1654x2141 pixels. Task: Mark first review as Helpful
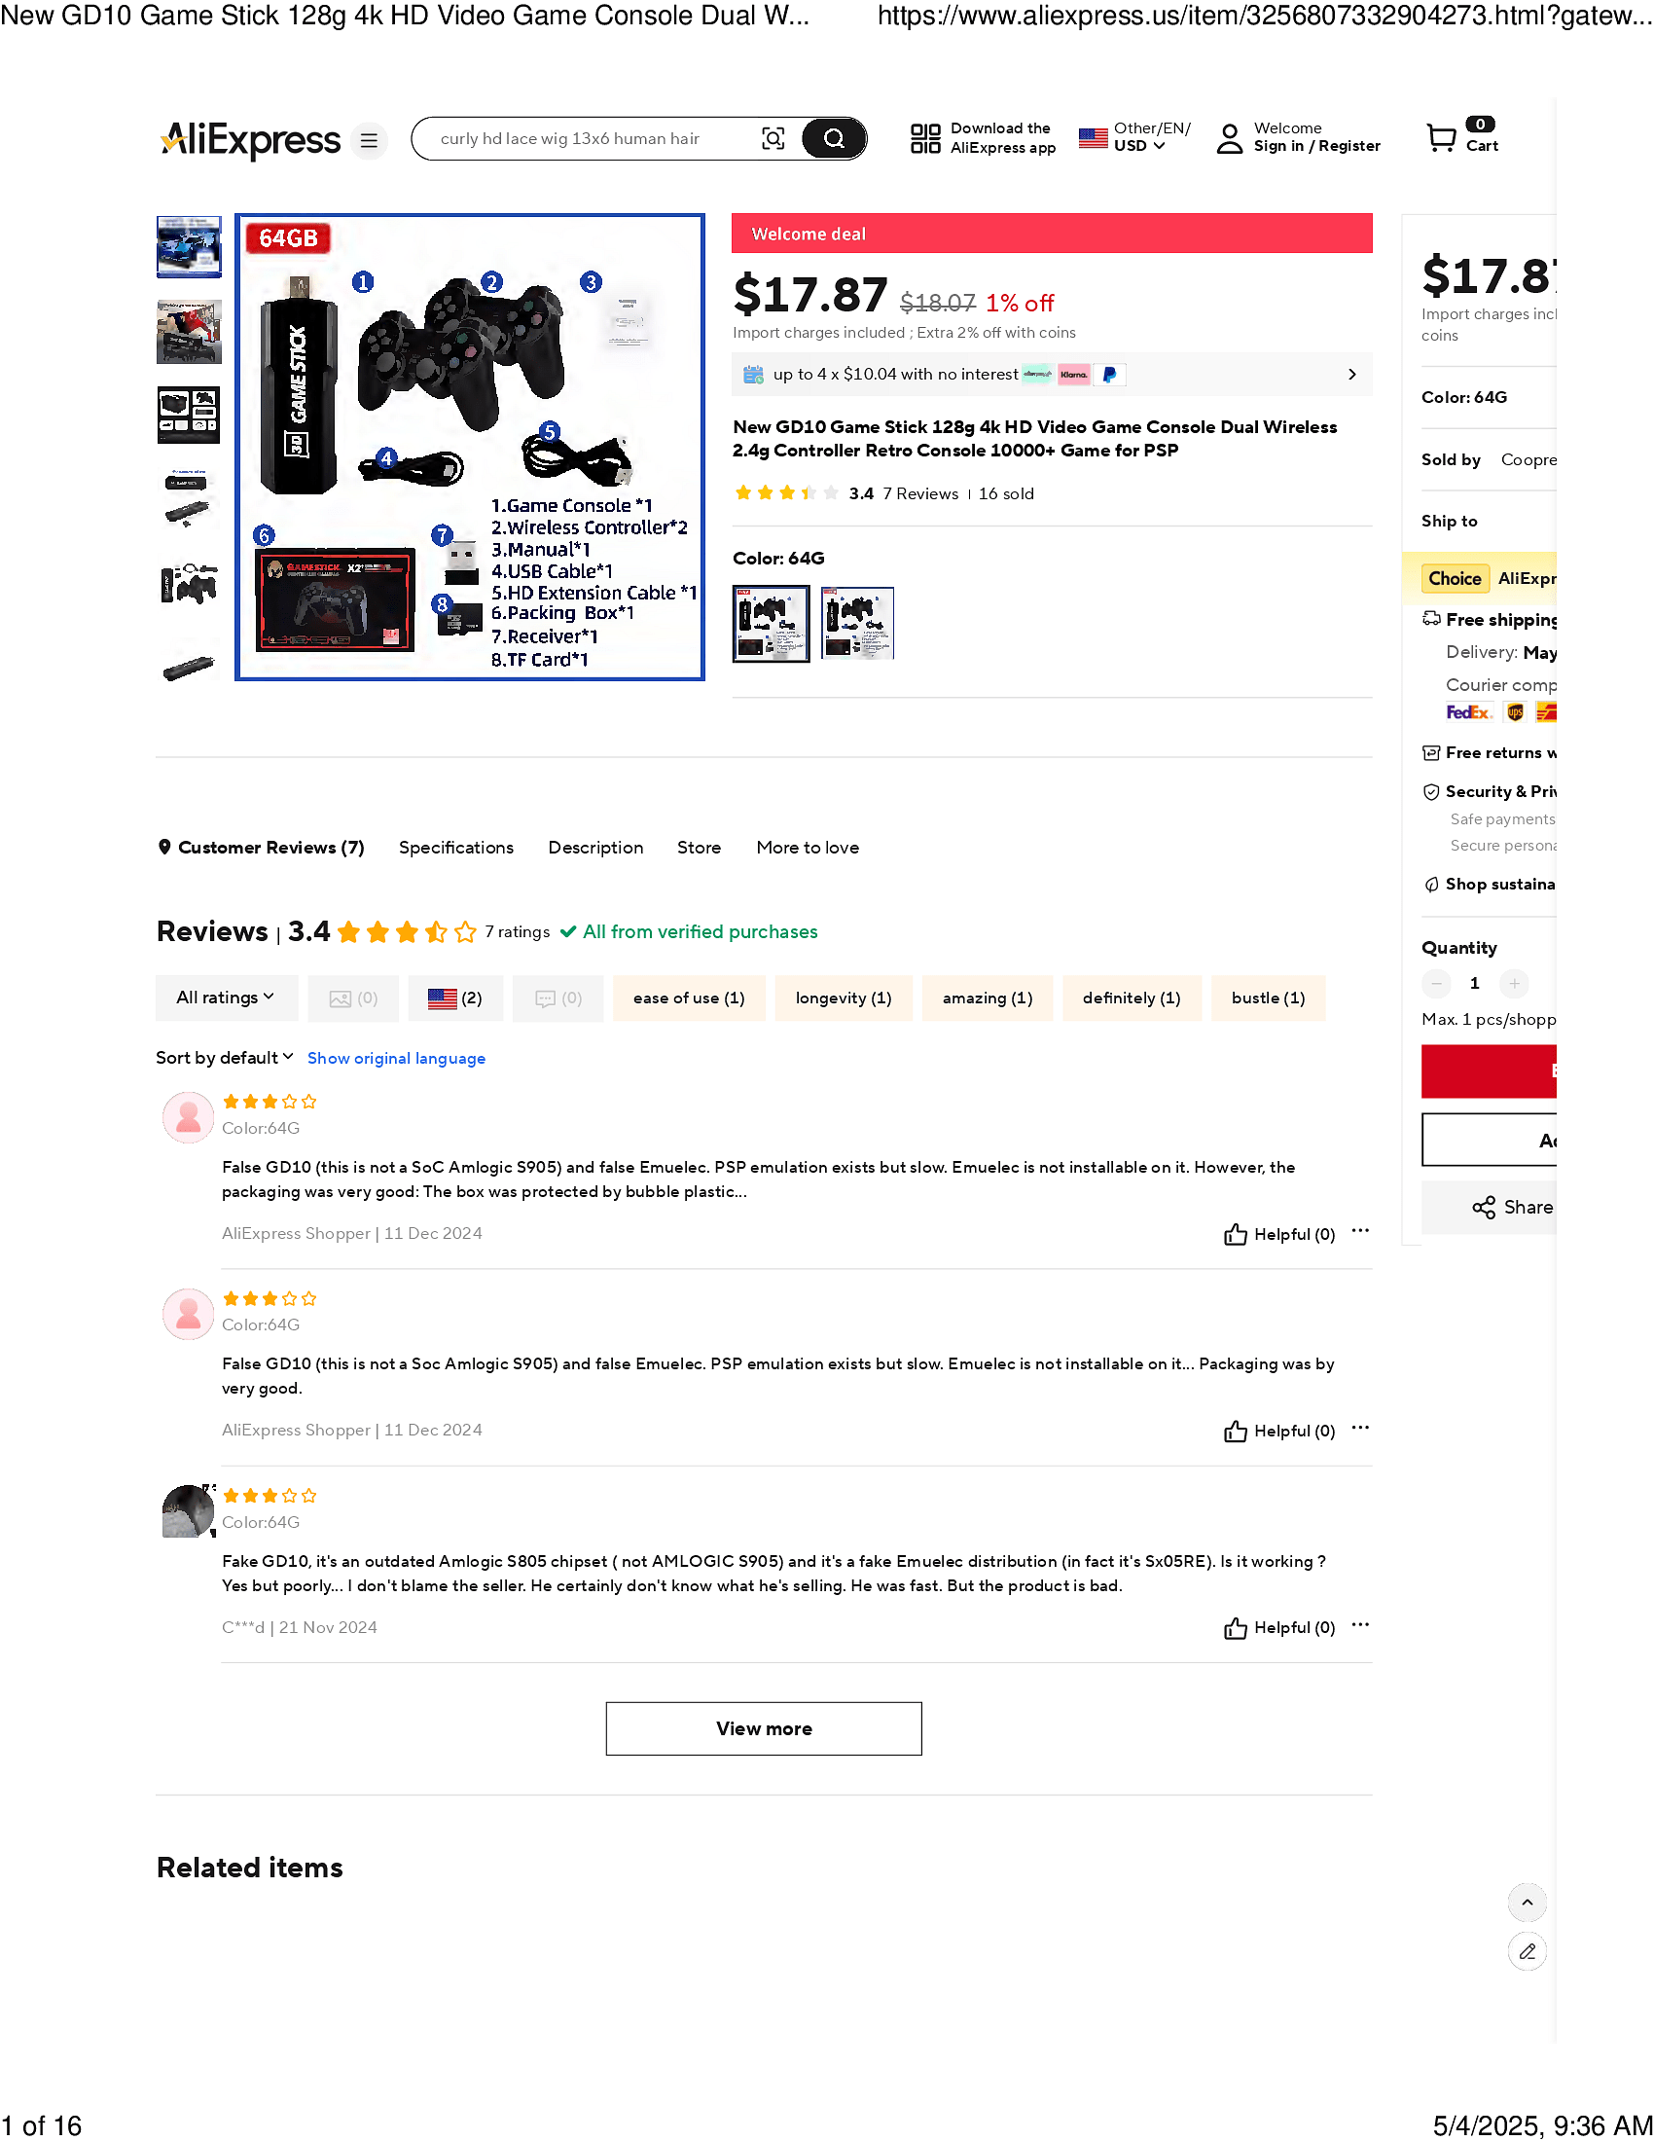1278,1235
